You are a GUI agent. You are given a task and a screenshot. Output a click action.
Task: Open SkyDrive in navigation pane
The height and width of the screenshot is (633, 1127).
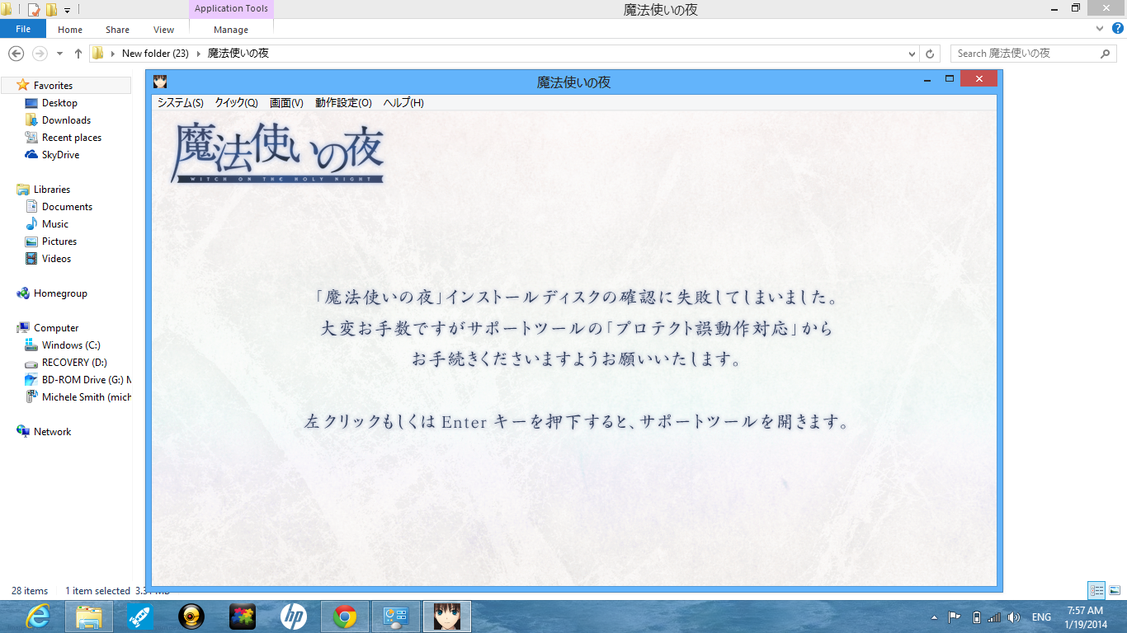tap(60, 155)
